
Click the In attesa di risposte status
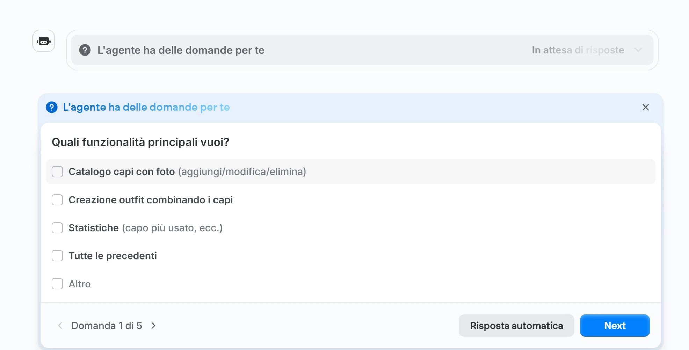click(x=578, y=50)
